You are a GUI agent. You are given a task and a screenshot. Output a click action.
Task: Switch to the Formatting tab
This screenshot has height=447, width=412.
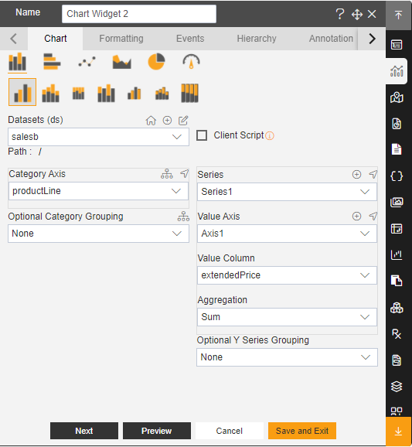(121, 39)
